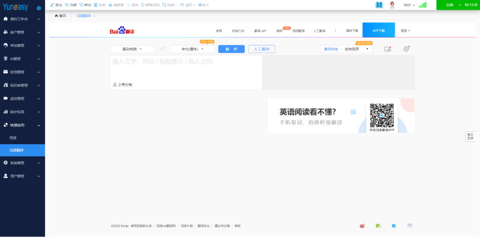Click the 满意度 thumbs-up icon
The width and height of the screenshot is (480, 237).
coord(110,5)
